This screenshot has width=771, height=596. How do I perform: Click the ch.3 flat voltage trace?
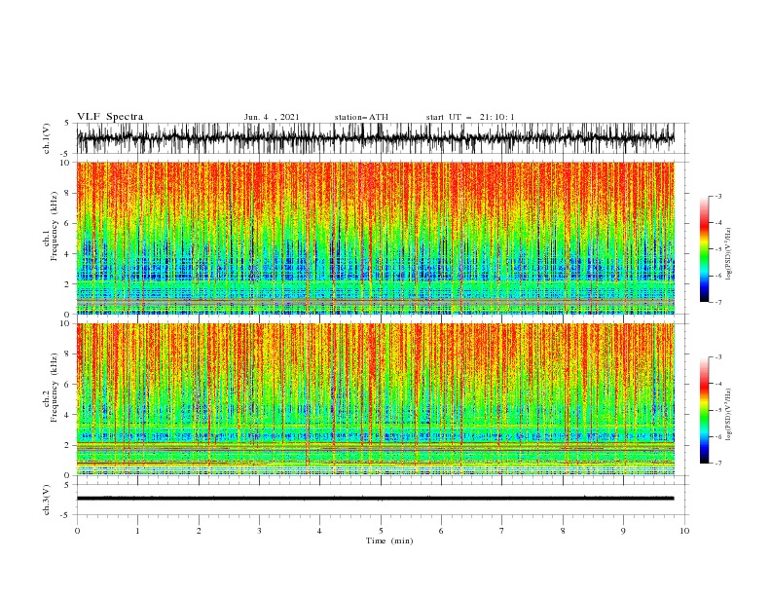(376, 499)
